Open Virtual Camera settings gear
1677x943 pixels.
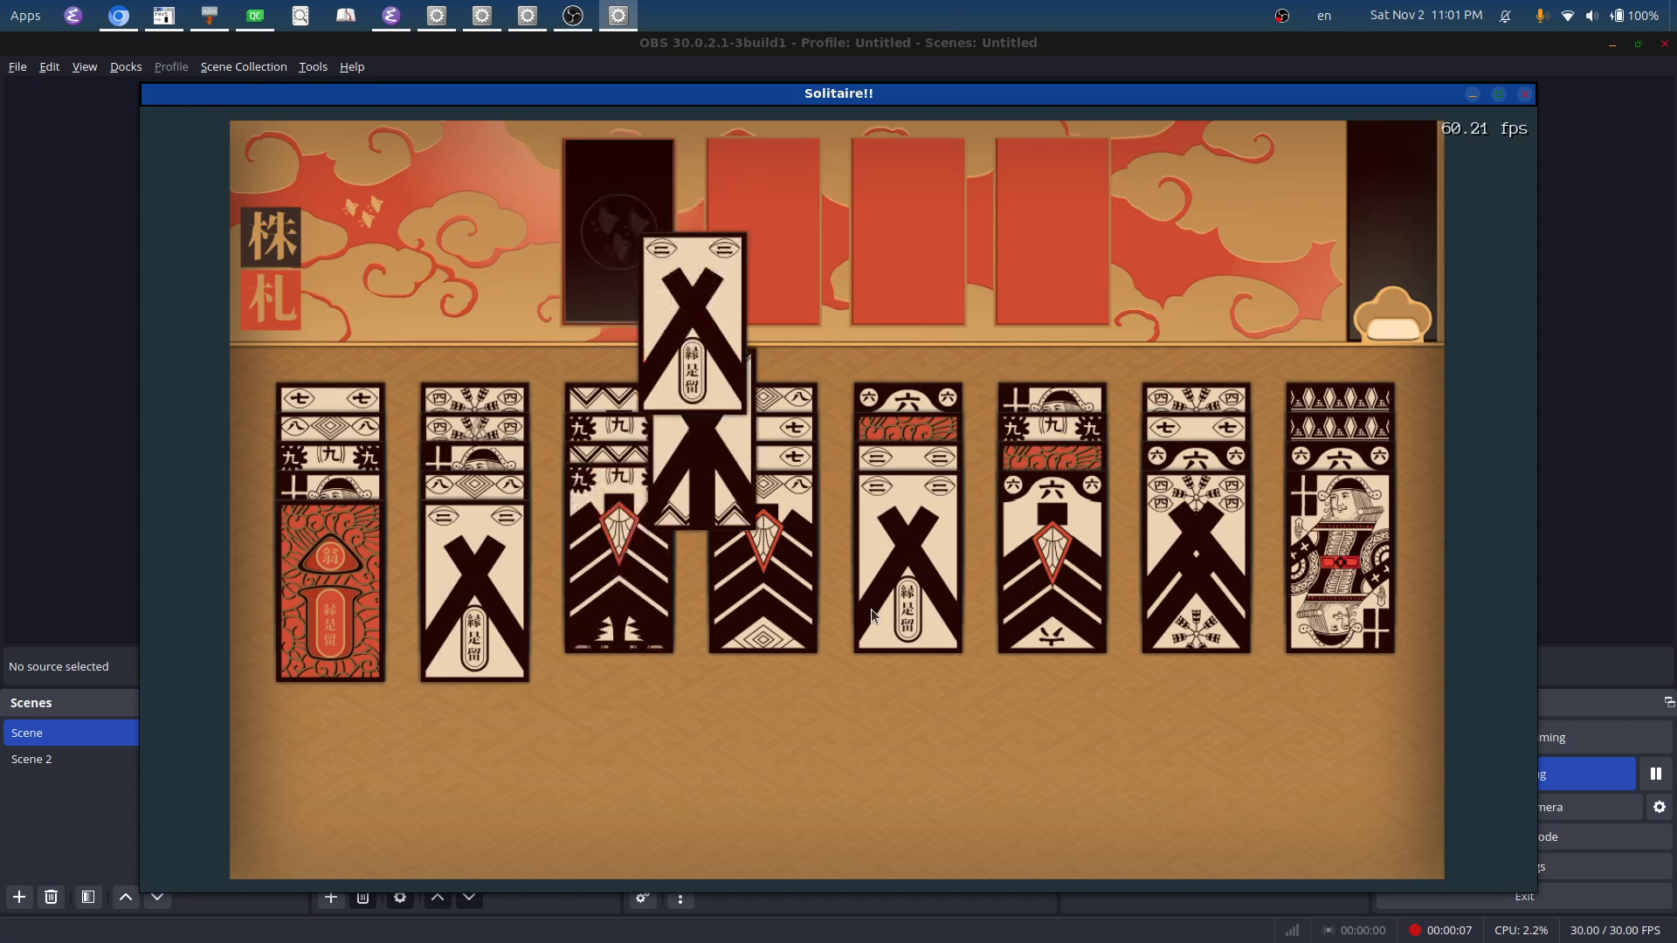pos(1658,807)
